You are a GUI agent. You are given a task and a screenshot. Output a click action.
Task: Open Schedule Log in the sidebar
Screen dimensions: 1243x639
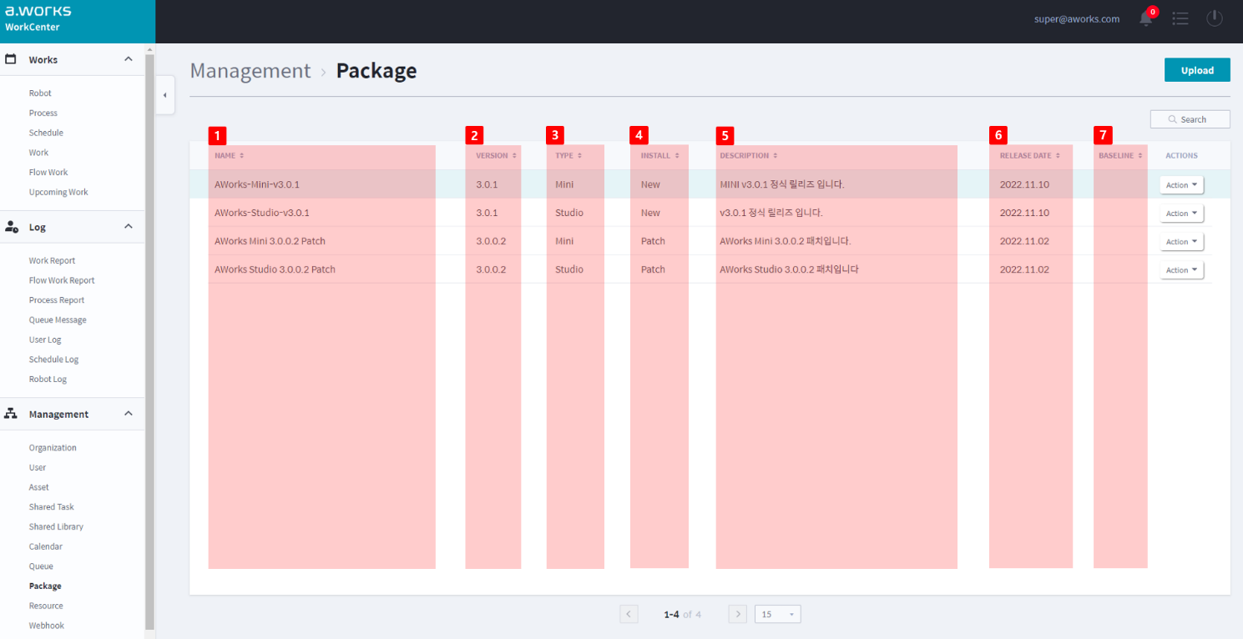point(53,360)
